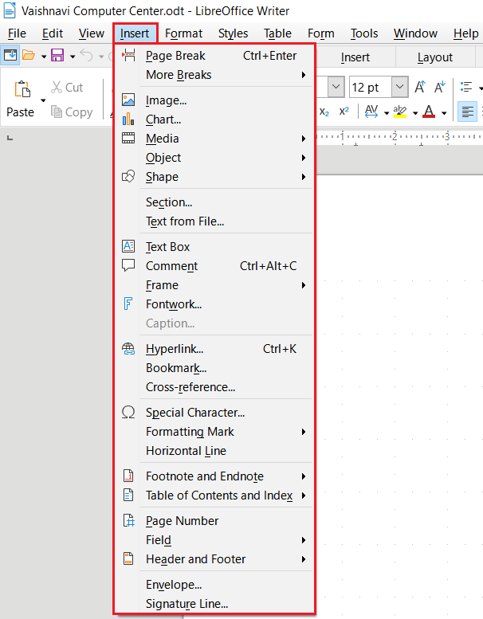
Task: Open the Styles menu
Action: coord(233,33)
